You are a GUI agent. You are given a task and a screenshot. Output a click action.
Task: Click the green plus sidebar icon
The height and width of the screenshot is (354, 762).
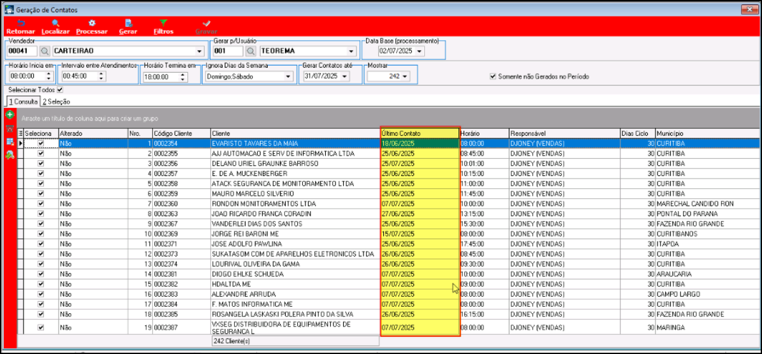click(9, 115)
